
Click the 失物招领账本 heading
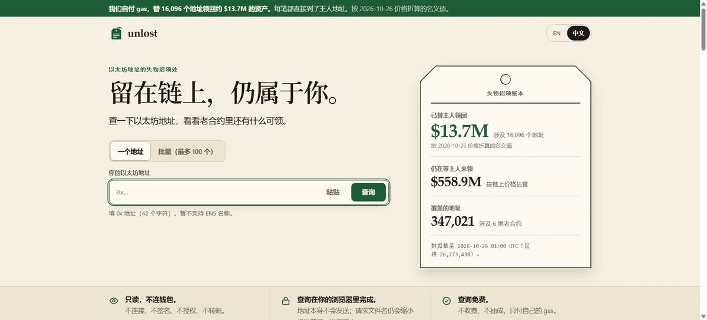506,94
